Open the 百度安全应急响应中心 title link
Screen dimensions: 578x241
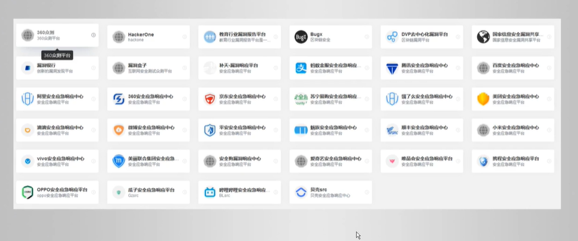click(515, 65)
